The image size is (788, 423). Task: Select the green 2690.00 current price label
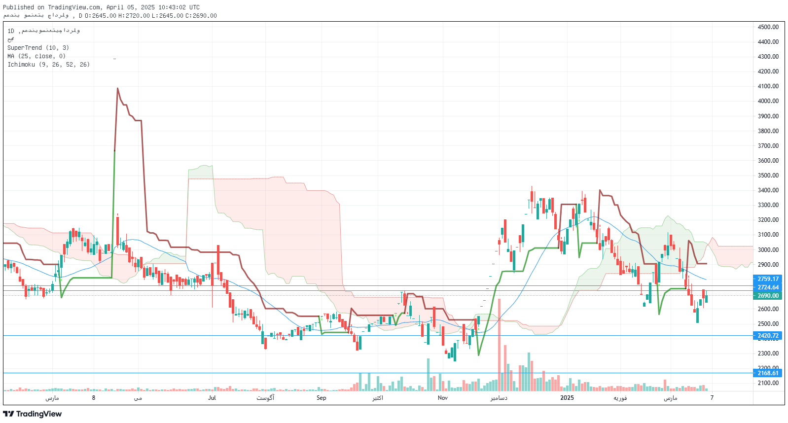click(768, 296)
